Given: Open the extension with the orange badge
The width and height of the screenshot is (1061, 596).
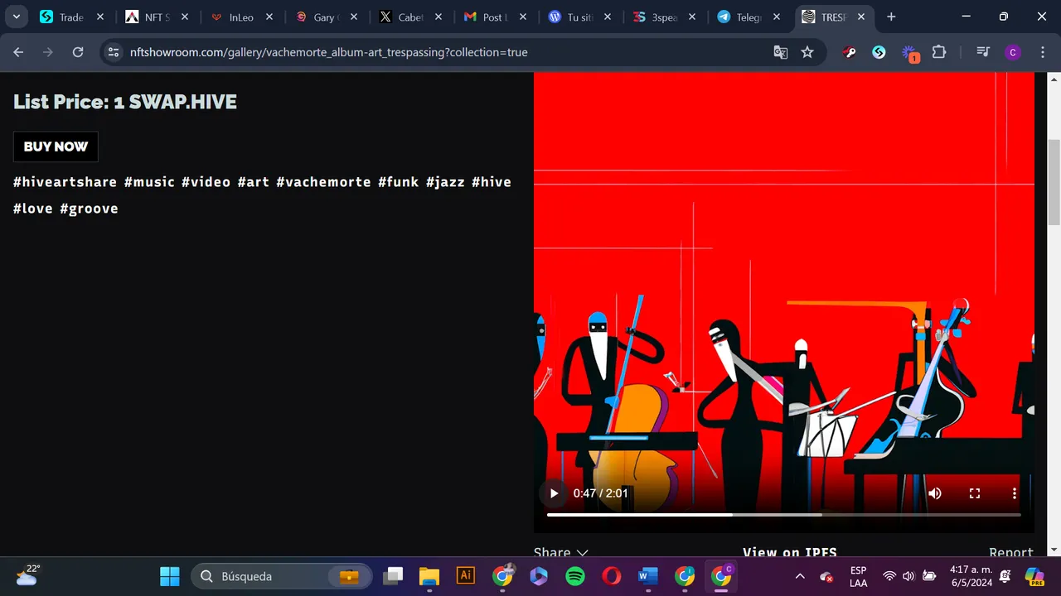Looking at the screenshot, I should [x=910, y=54].
